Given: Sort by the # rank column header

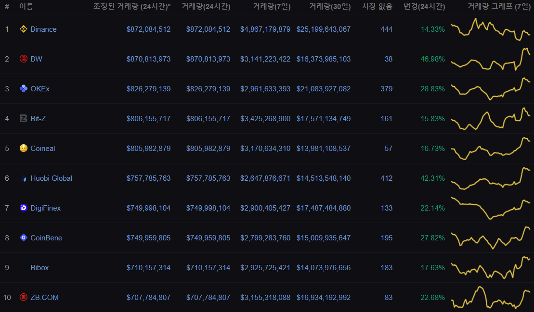Looking at the screenshot, I should (x=7, y=6).
